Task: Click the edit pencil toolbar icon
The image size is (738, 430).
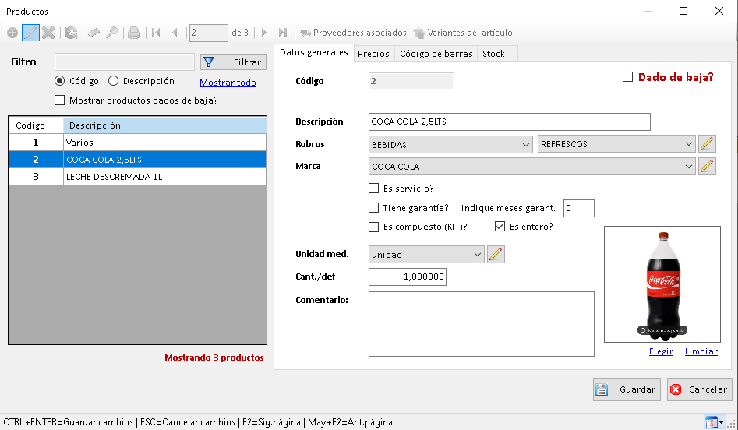Action: point(30,33)
